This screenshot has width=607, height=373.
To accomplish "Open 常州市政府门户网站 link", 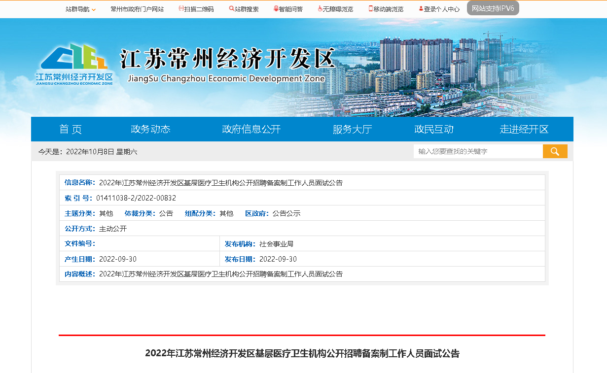I will click(x=137, y=9).
